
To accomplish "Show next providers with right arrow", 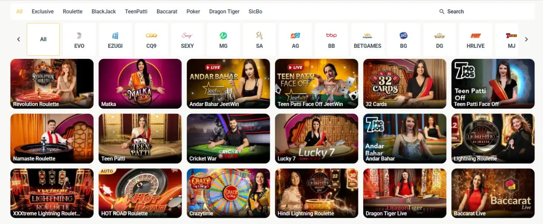I will 526,39.
